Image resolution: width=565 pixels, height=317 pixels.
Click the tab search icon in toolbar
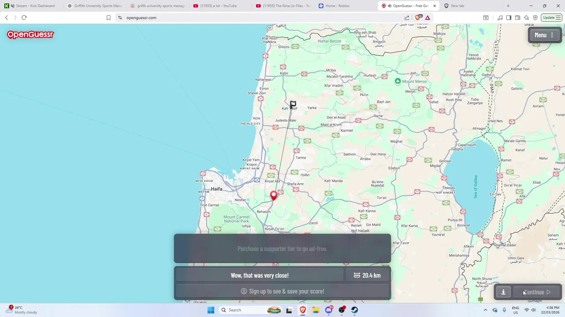[x=486, y=18]
